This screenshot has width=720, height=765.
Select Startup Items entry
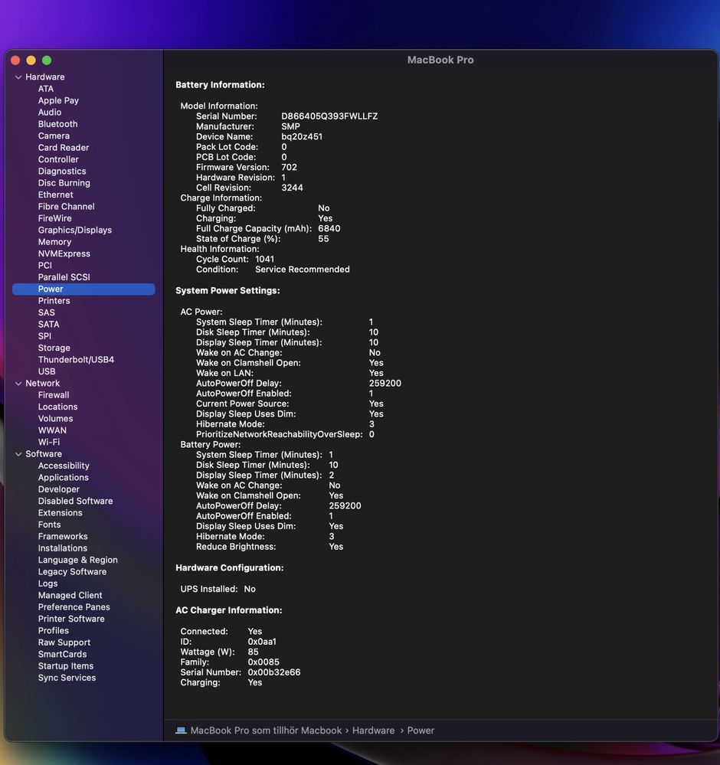[x=66, y=666]
